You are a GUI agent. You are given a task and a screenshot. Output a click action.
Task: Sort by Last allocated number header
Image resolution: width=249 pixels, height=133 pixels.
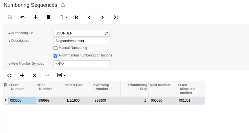click(x=191, y=89)
